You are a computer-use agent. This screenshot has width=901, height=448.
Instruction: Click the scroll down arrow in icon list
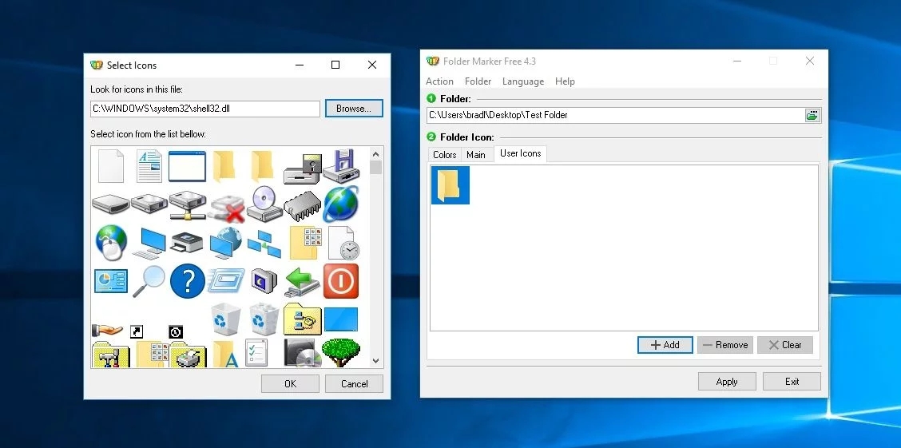click(375, 361)
